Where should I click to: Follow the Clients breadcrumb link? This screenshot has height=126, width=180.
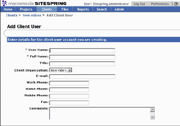[x=12, y=15]
